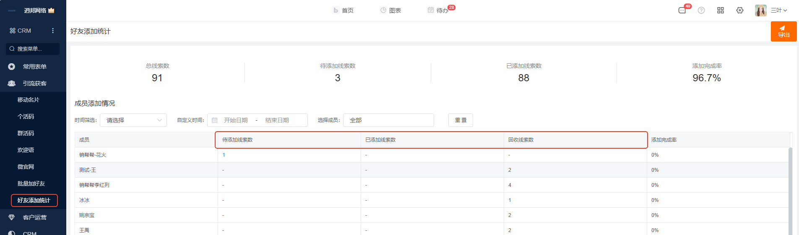Image resolution: width=799 pixels, height=235 pixels.
Task: Click the table's vertical scrollbar
Action: coord(790,189)
